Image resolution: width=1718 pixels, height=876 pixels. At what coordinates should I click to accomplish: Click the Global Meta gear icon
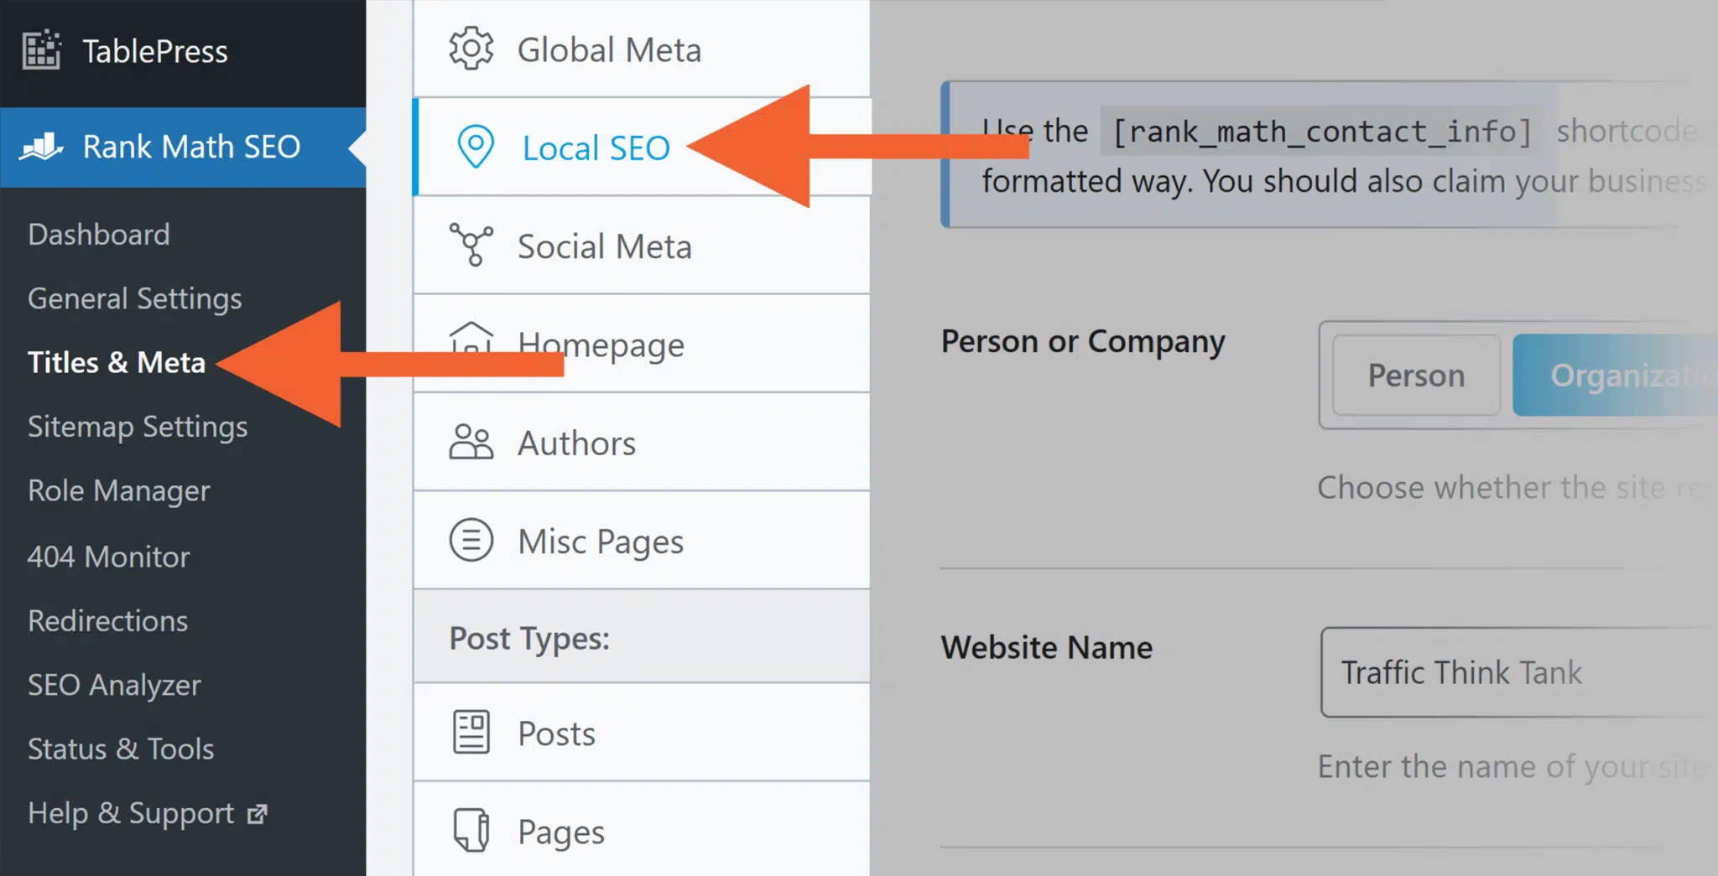471,49
